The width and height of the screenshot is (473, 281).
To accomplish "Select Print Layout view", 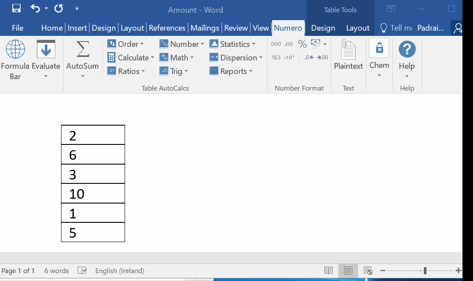I will [x=348, y=270].
